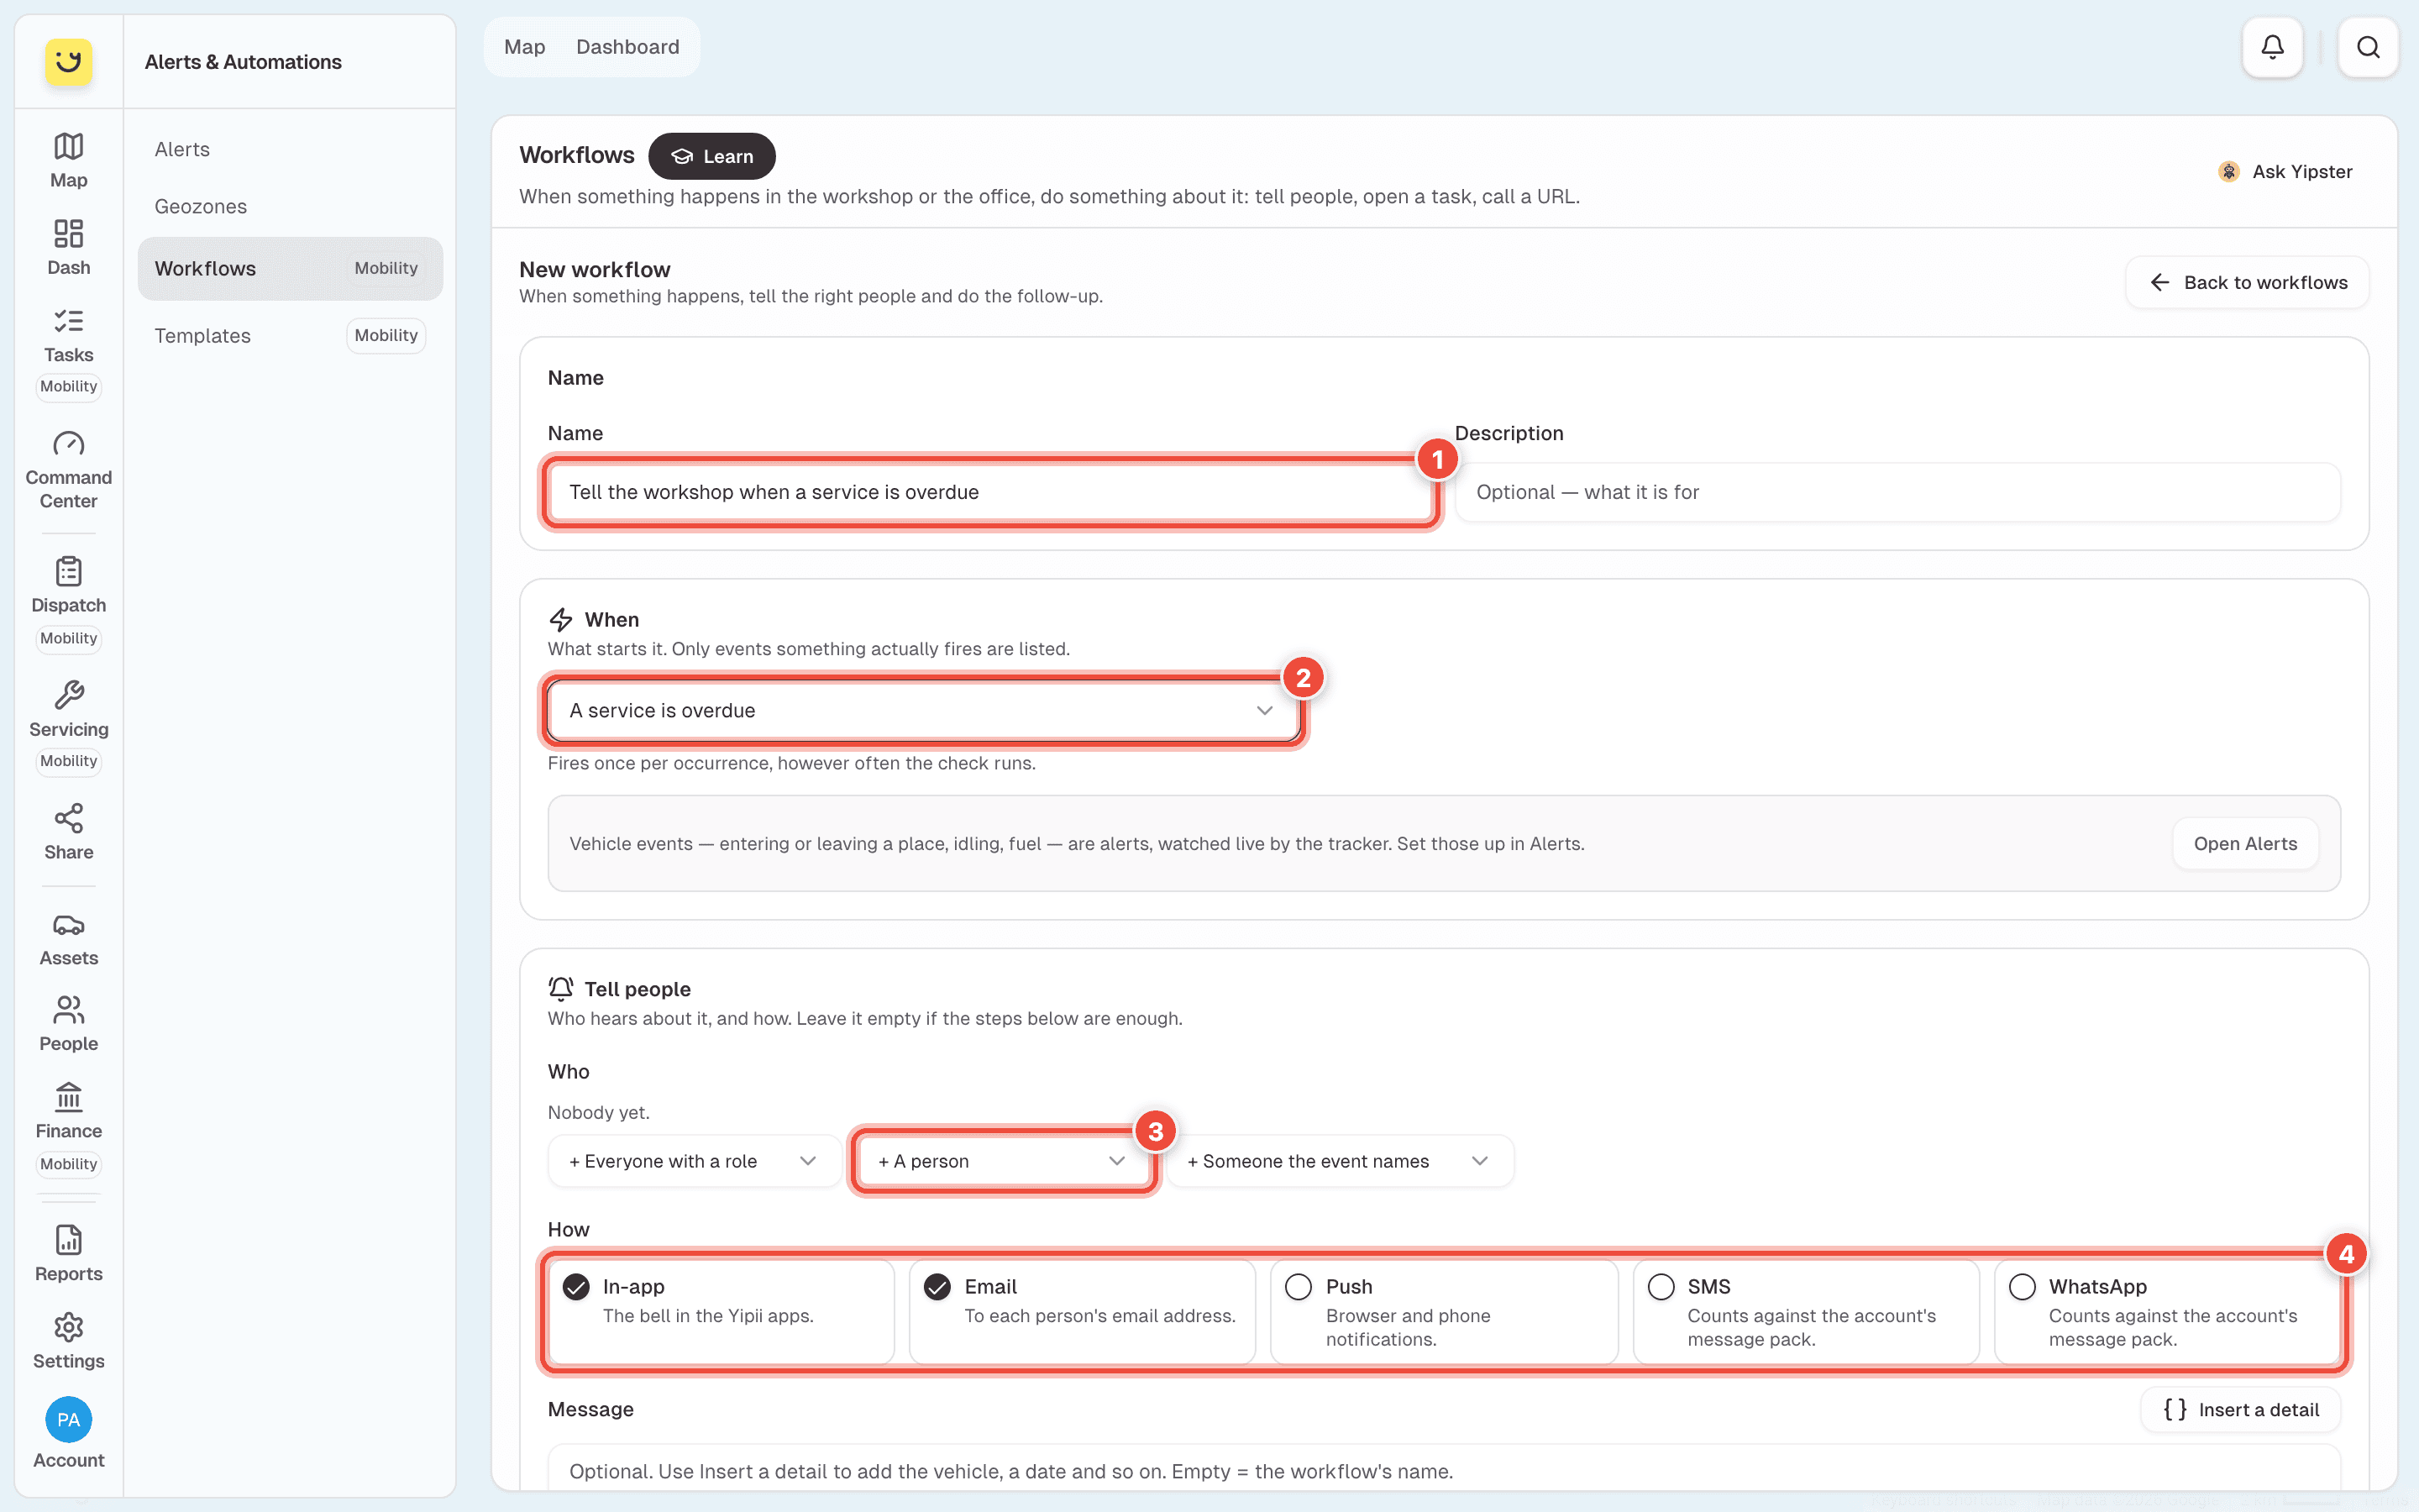Screen dimensions: 2419x1512
Task: Expand the '+ A person' dropdown
Action: pyautogui.click(x=1003, y=1161)
